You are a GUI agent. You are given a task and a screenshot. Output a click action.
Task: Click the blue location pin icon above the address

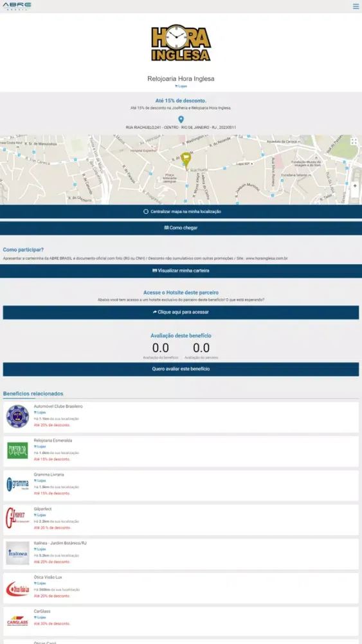tap(181, 120)
